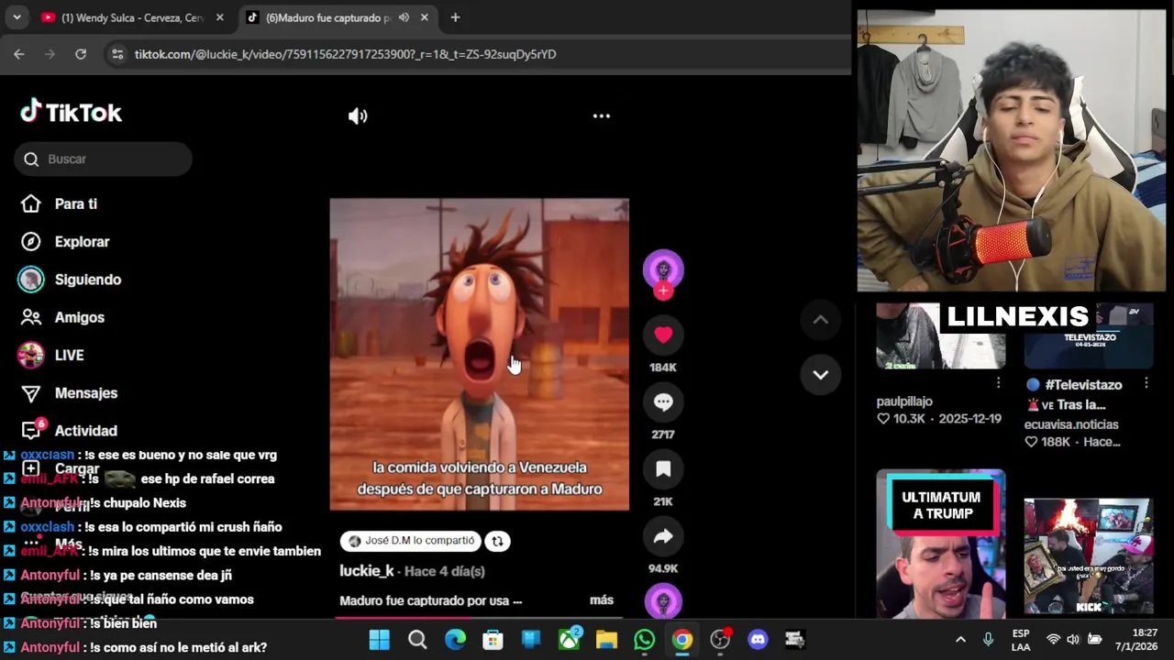Open the KICK stream video thumbnail
Image resolution: width=1174 pixels, height=660 pixels.
click(x=1089, y=556)
